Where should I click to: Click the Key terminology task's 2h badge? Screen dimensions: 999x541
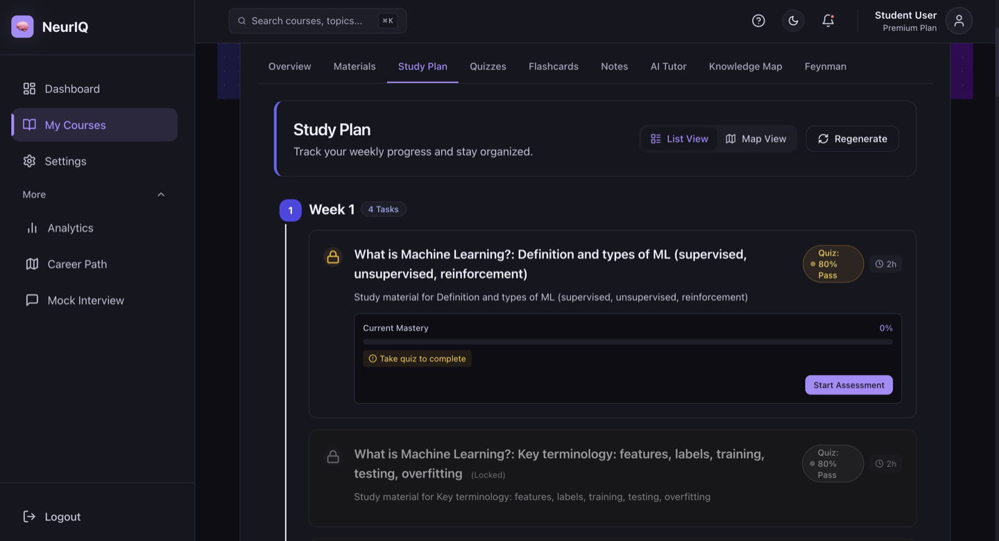tap(886, 463)
